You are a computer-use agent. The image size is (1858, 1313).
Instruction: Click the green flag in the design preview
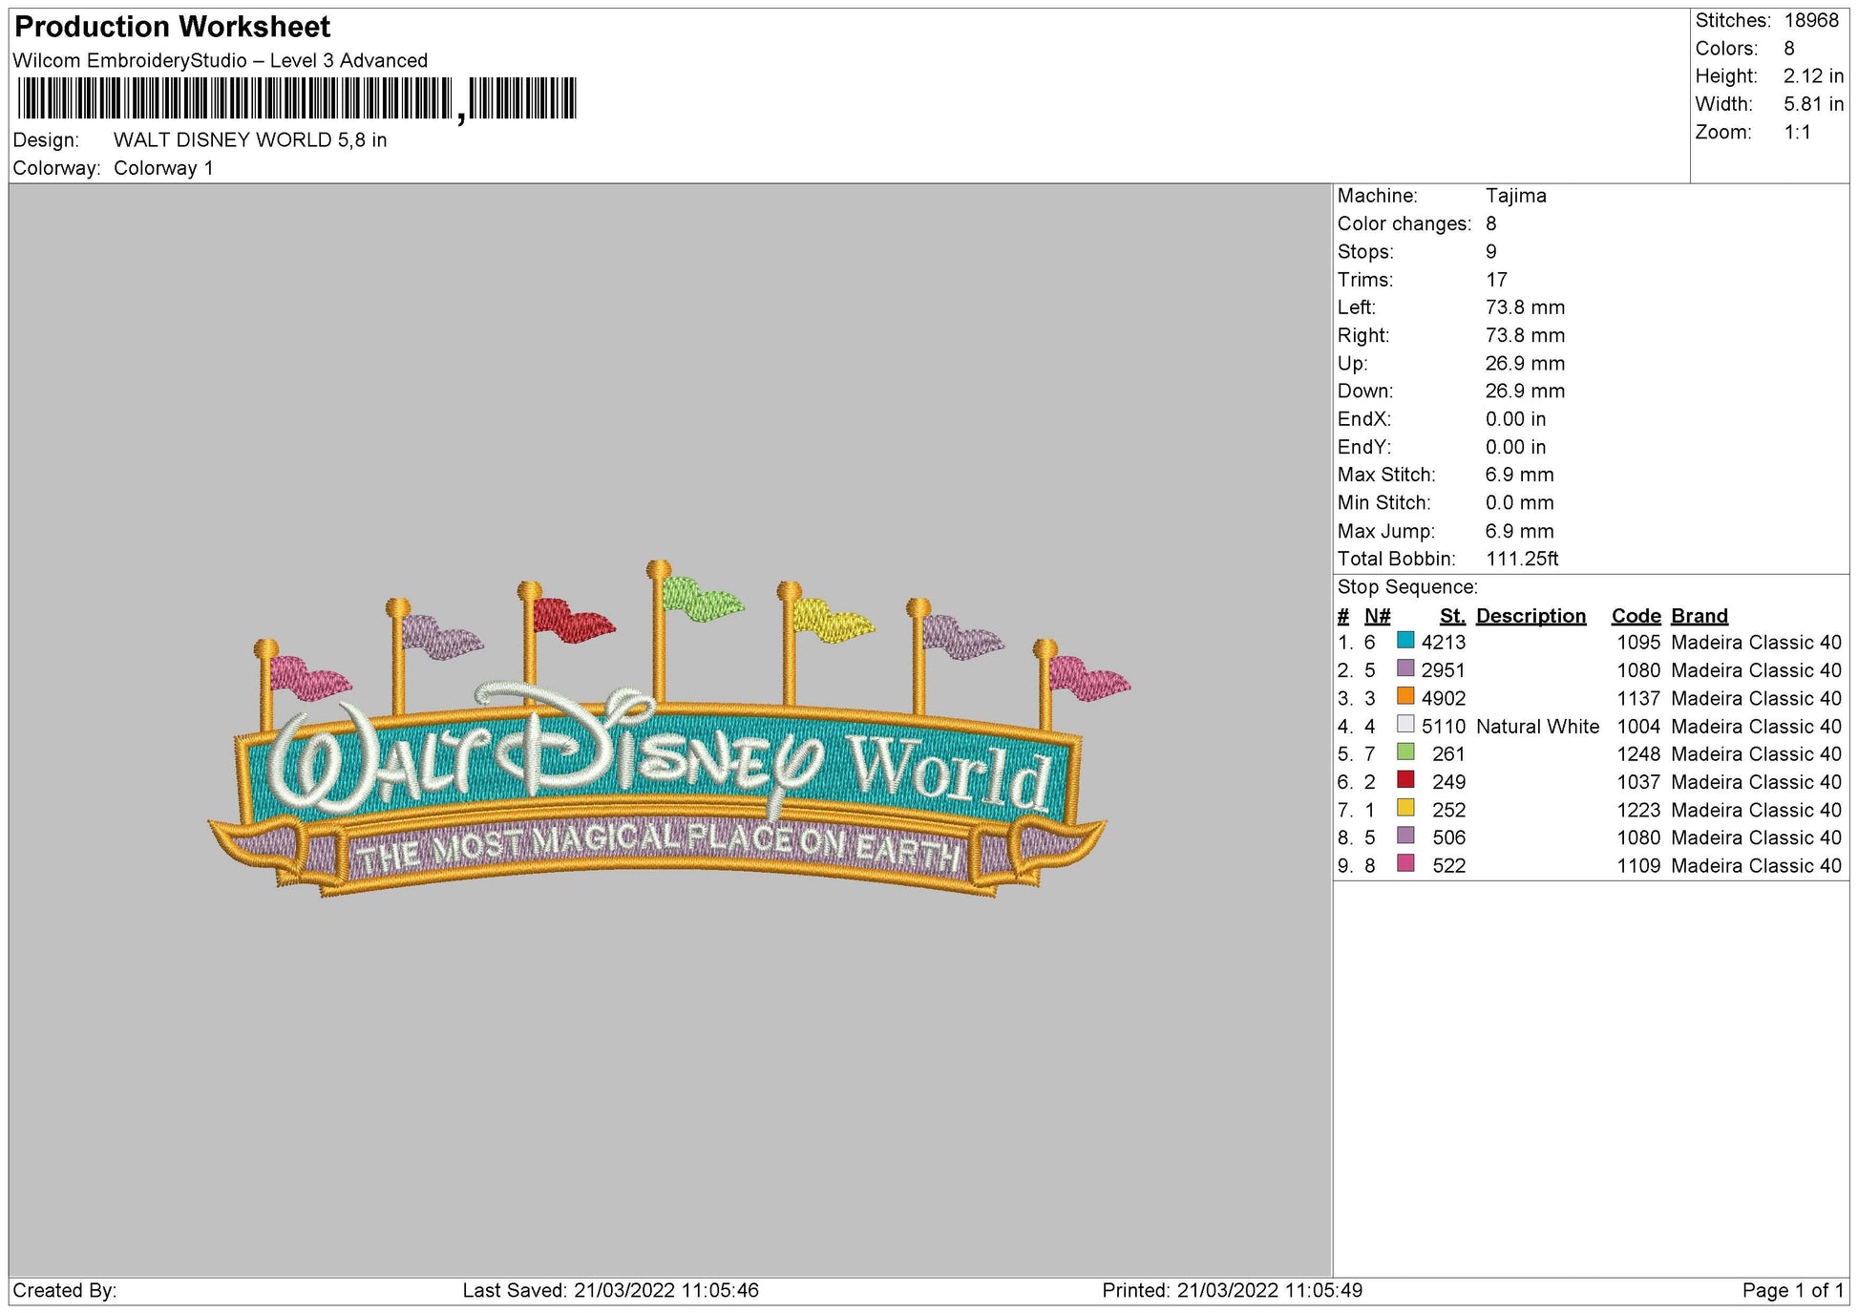(x=703, y=599)
